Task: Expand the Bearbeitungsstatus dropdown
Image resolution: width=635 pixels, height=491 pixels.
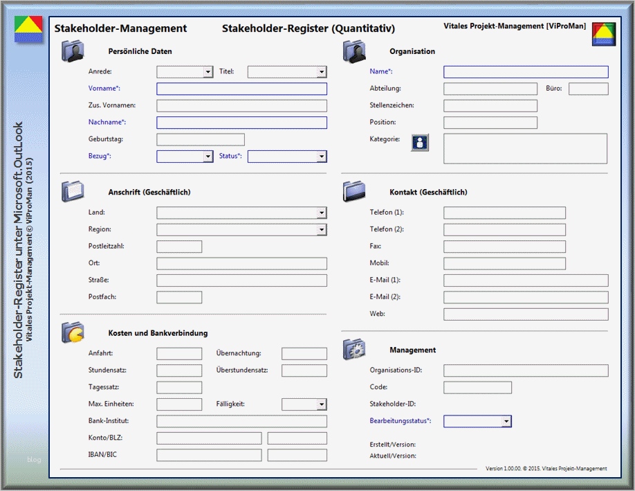Action: point(506,421)
